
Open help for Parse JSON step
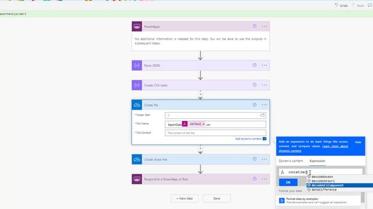(x=255, y=65)
